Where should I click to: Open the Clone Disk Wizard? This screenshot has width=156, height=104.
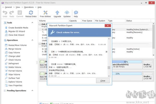pos(15,35)
